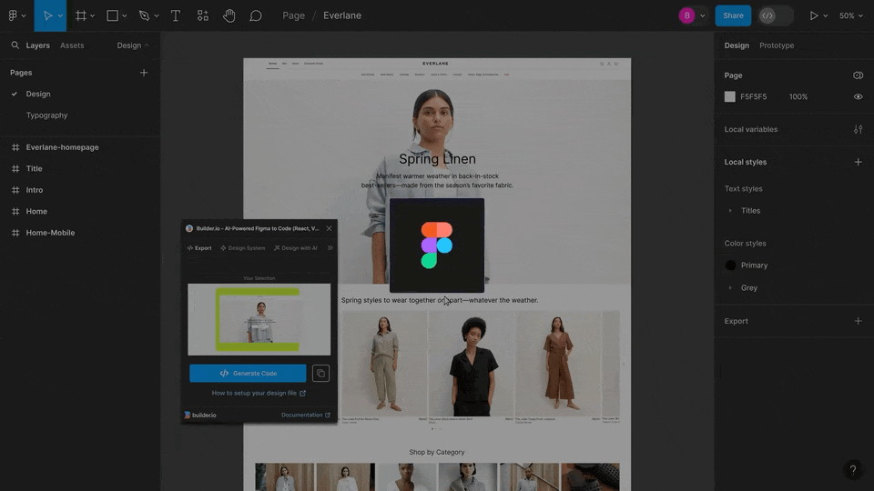Collapse the Design pages dropdown
The height and width of the screenshot is (491, 874).
(133, 45)
